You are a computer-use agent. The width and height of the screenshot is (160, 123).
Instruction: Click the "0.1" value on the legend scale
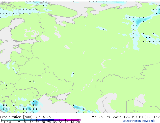tap(2, 122)
